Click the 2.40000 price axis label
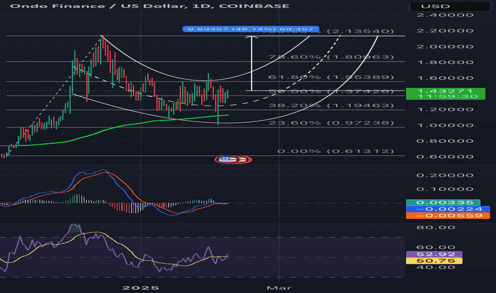Screen dimensions: 496x293 (445, 15)
